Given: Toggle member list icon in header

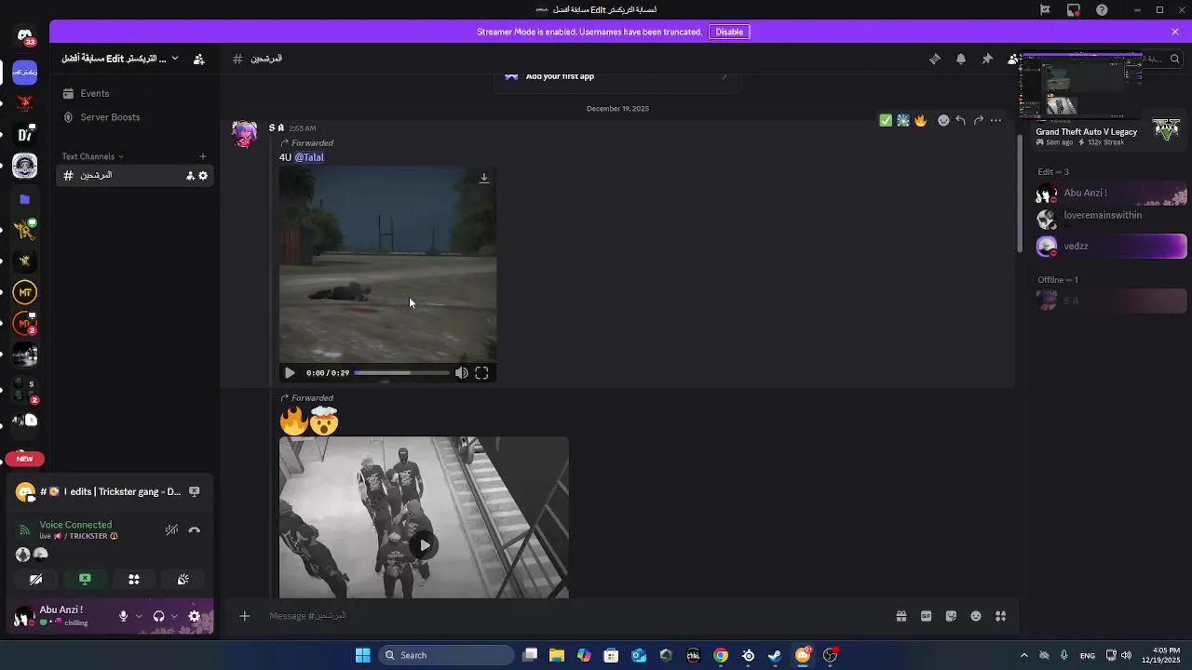Looking at the screenshot, I should pos(1013,59).
